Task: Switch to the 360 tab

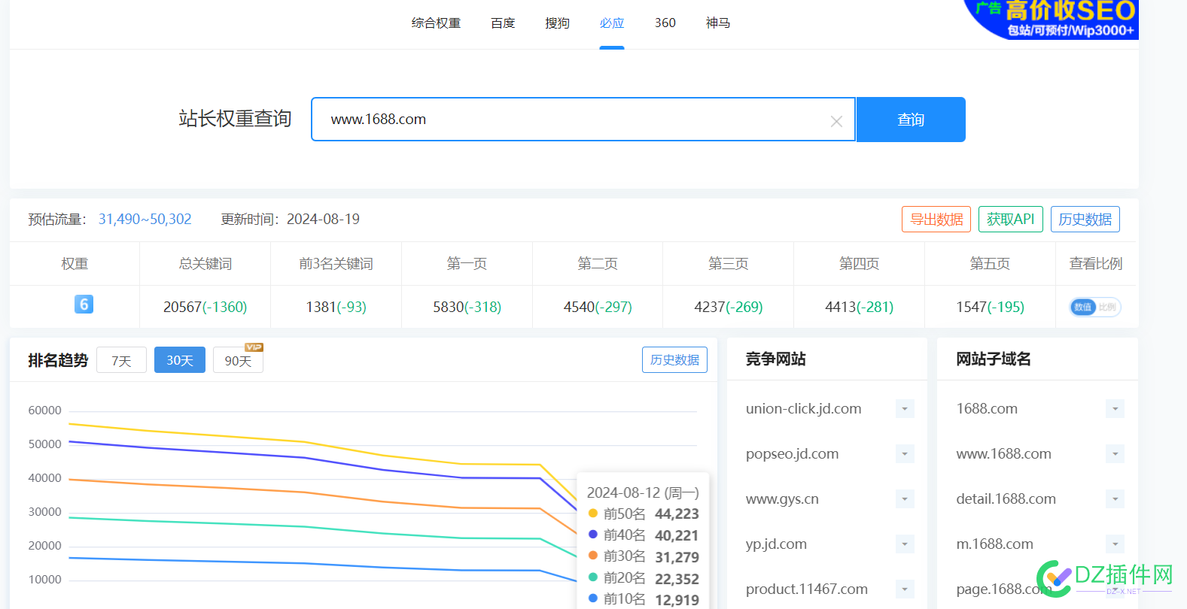Action: [x=665, y=23]
